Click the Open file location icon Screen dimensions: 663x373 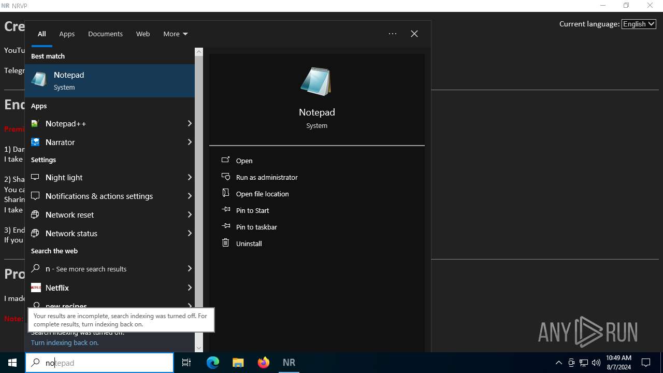pyautogui.click(x=225, y=193)
